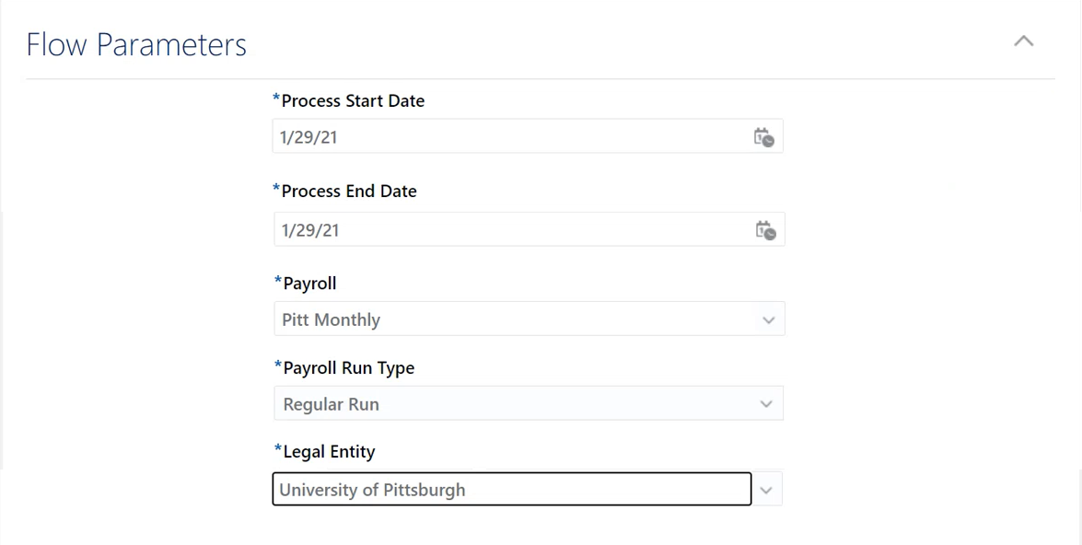
Task: Click into the Process End Date field
Action: [529, 230]
